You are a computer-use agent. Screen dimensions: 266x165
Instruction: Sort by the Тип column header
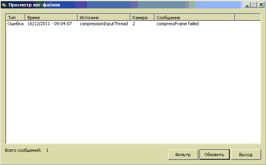click(x=15, y=18)
